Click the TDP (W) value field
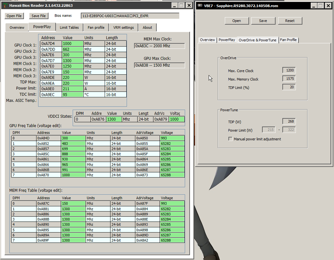This screenshot has width=334, height=260. (x=289, y=122)
